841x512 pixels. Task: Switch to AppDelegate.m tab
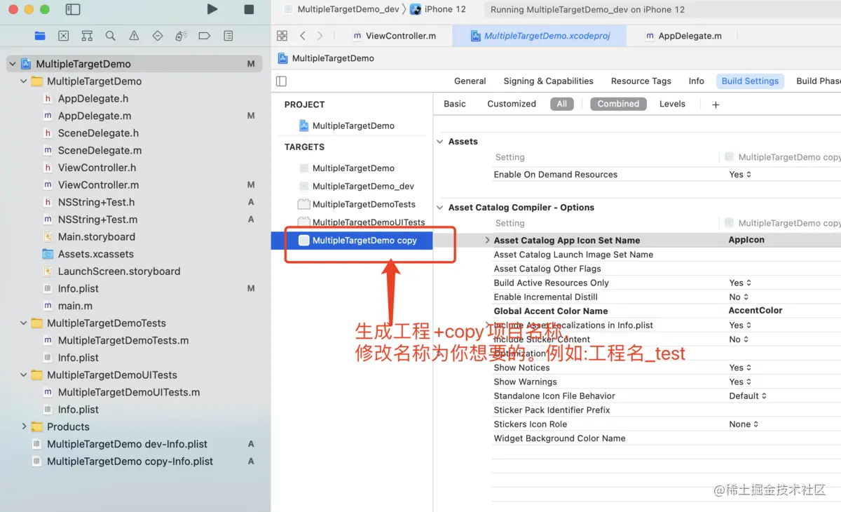point(684,36)
